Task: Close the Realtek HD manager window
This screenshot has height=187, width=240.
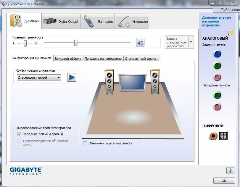Action: 232,3
